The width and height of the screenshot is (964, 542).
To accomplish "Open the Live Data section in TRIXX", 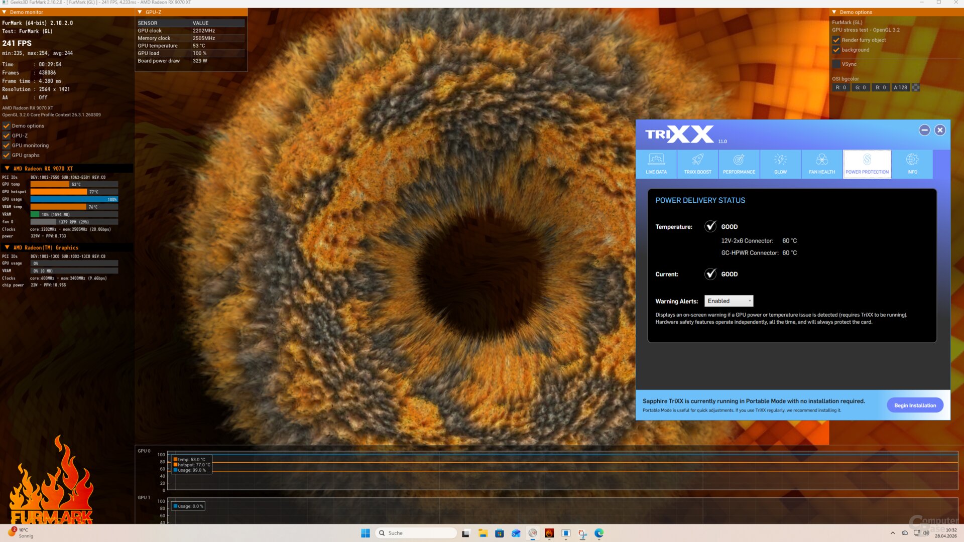I will pyautogui.click(x=656, y=164).
